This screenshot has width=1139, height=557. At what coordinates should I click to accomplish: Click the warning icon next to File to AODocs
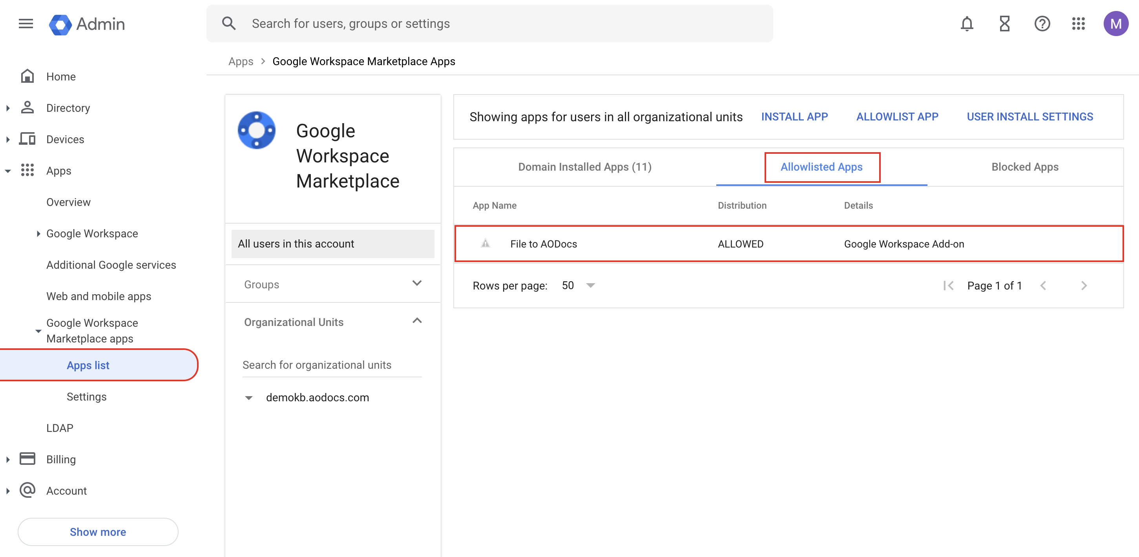click(486, 244)
